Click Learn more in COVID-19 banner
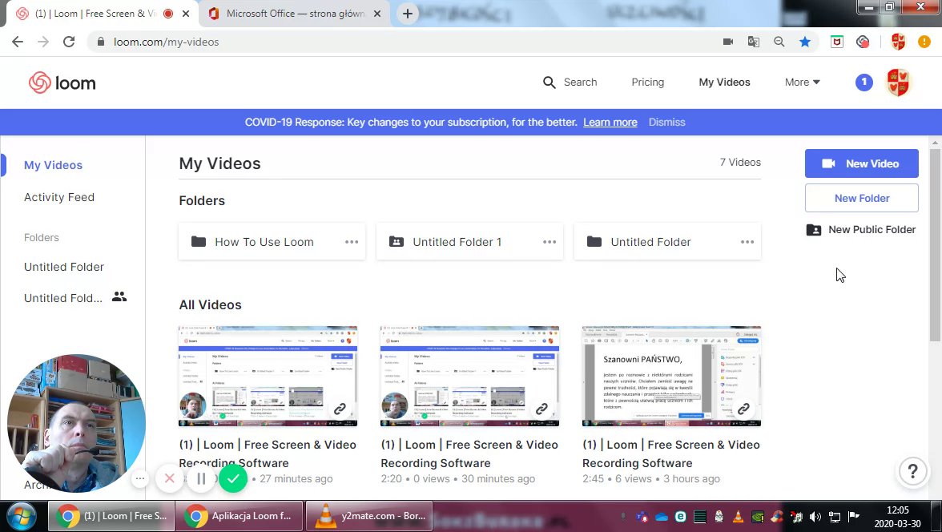This screenshot has width=942, height=532. pos(610,122)
